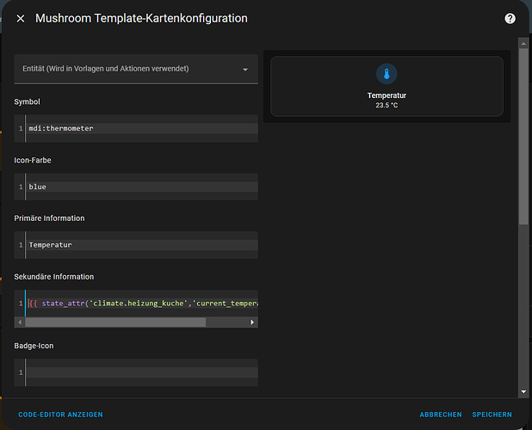
Task: Click the 23.5 °C value in the preview
Action: pyautogui.click(x=387, y=106)
